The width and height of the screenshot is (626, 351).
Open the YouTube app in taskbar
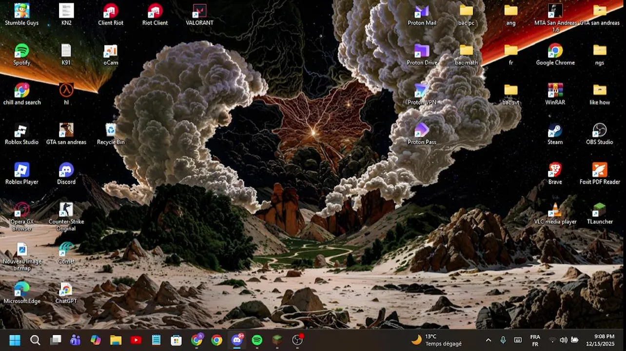[136, 340]
